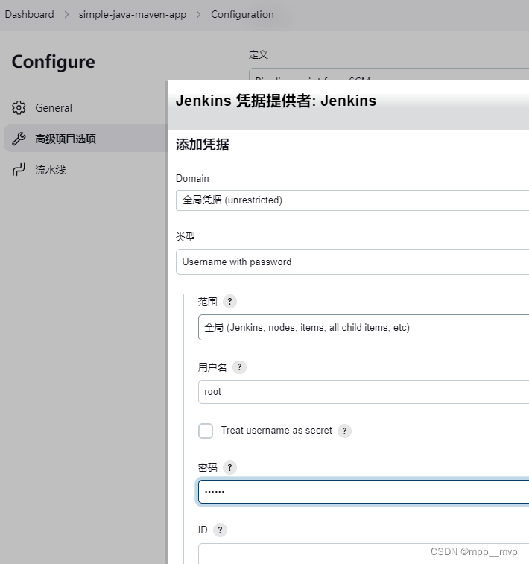The height and width of the screenshot is (564, 529).
Task: Click the Treat username as secret label
Action: 276,431
